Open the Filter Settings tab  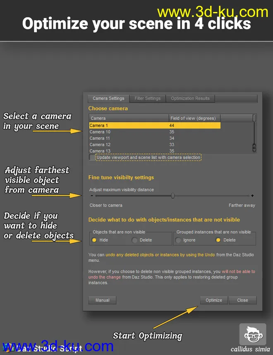point(147,98)
